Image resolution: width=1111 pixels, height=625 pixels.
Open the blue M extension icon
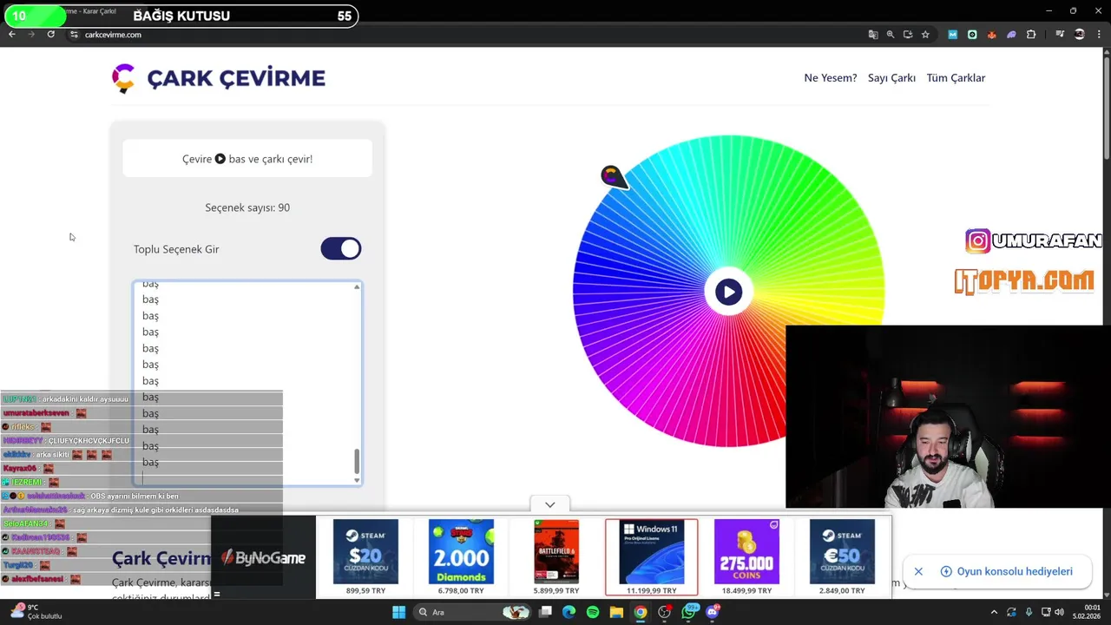tap(952, 35)
